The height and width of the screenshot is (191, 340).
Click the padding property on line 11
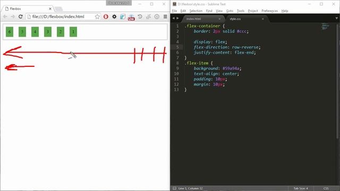(202, 79)
